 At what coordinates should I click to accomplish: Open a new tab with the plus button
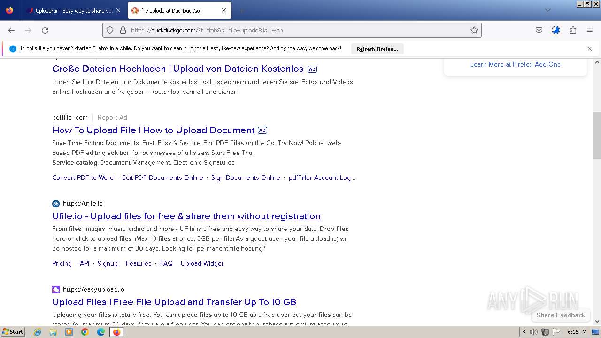(x=241, y=10)
